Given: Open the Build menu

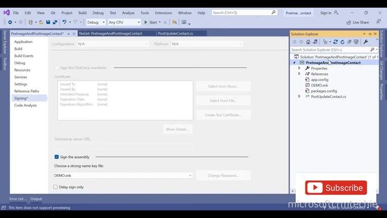Looking at the screenshot, I should 82,13.
